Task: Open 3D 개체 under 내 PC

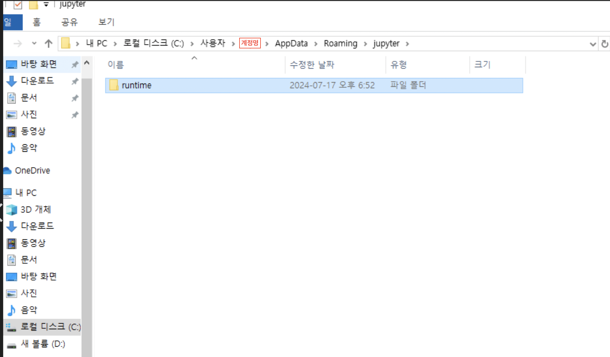Action: pos(36,209)
